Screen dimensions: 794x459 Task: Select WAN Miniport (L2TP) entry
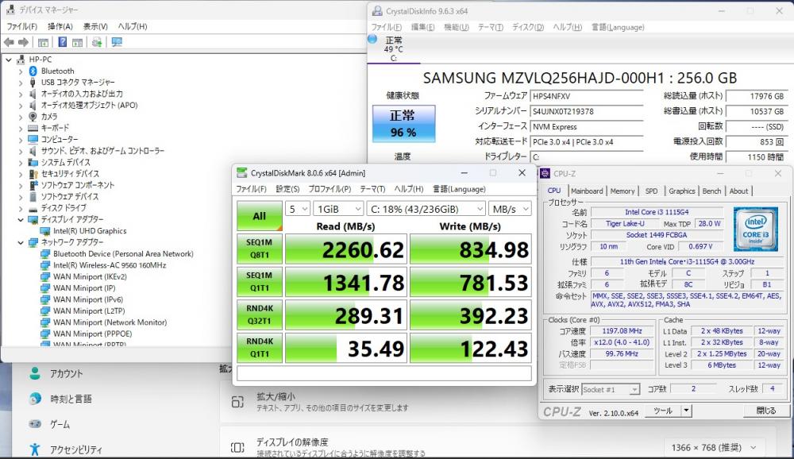(x=89, y=310)
